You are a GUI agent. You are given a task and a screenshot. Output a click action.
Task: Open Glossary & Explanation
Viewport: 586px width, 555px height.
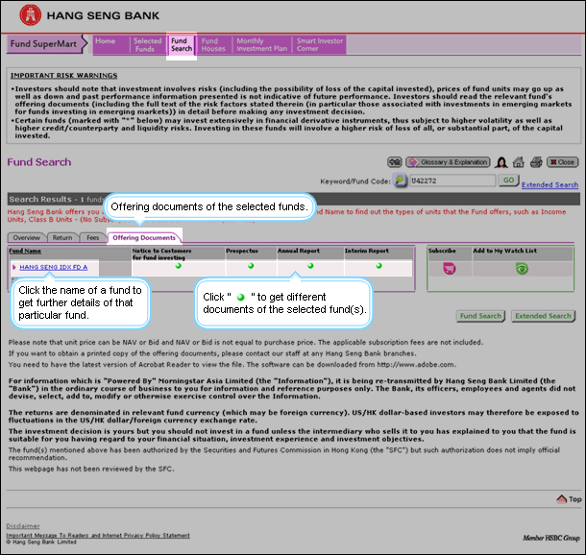coord(448,162)
